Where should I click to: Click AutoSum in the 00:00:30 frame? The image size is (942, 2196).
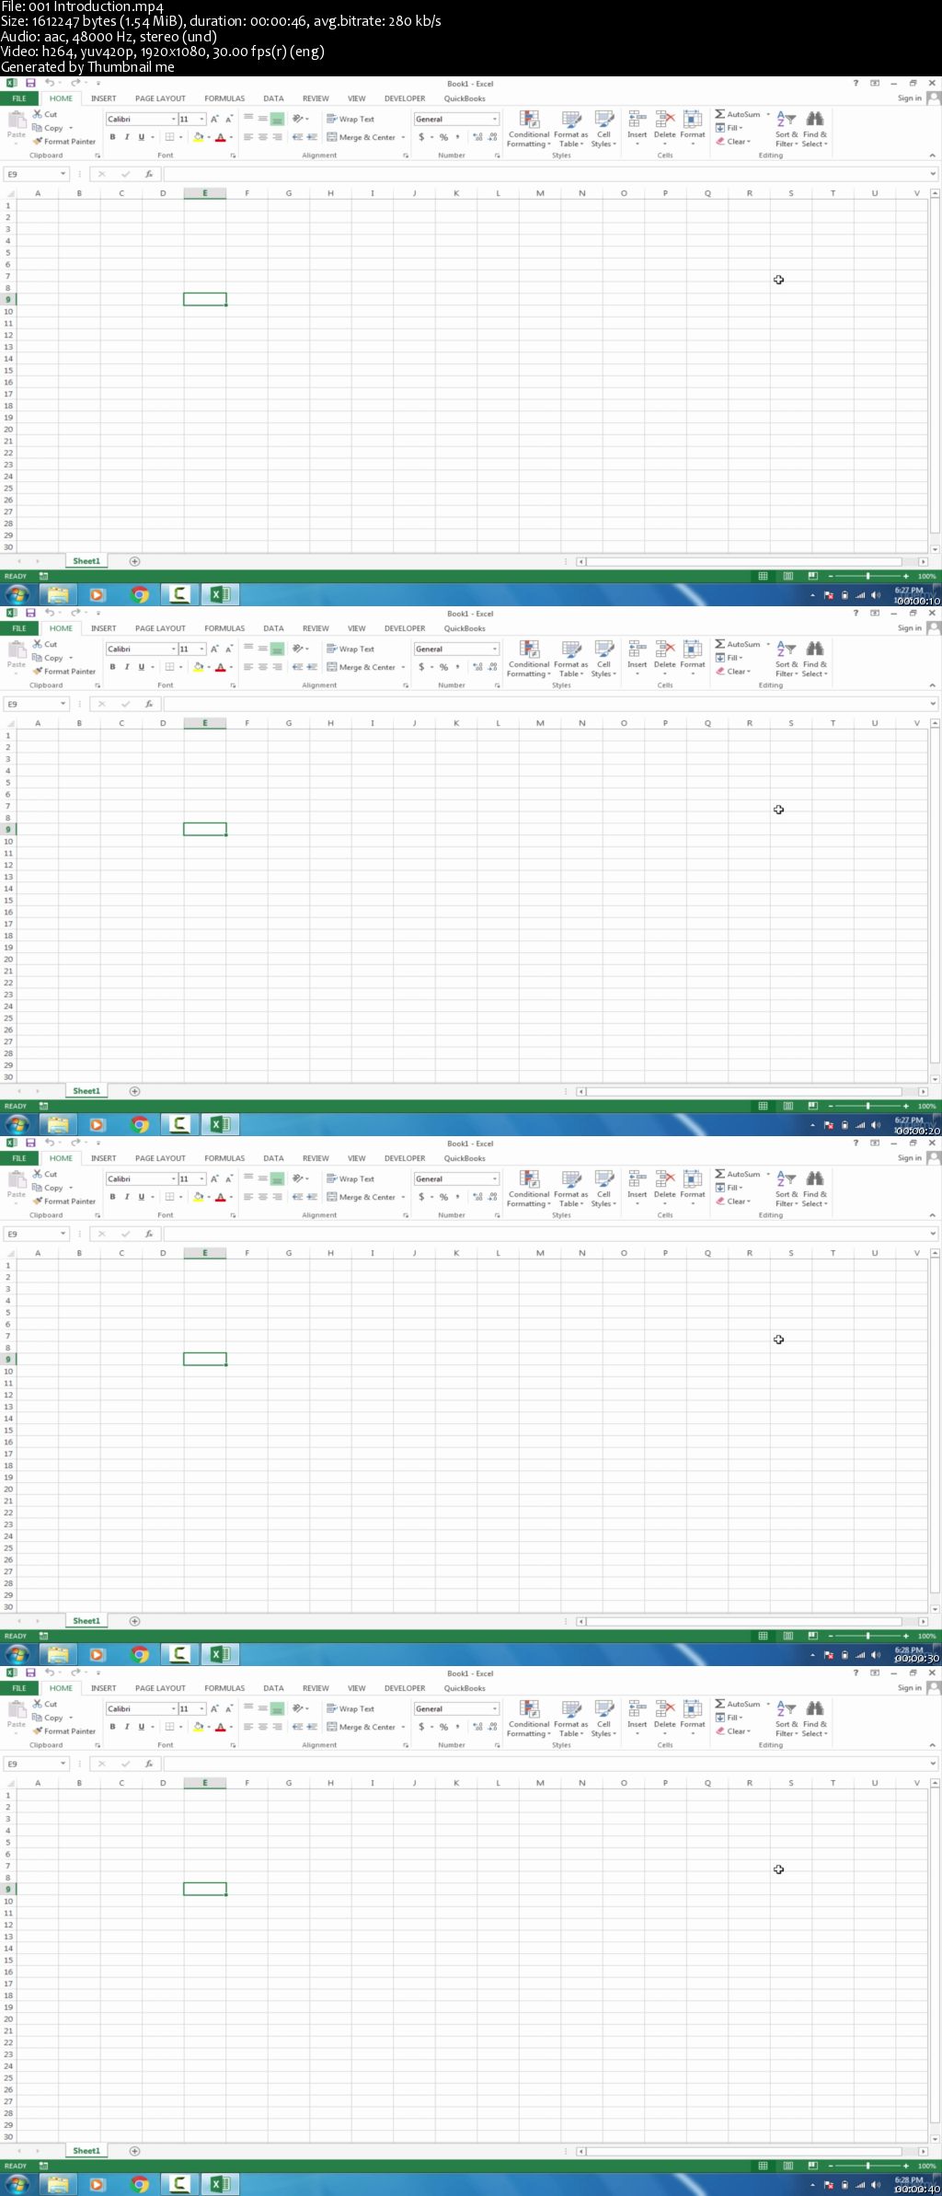tap(739, 1174)
